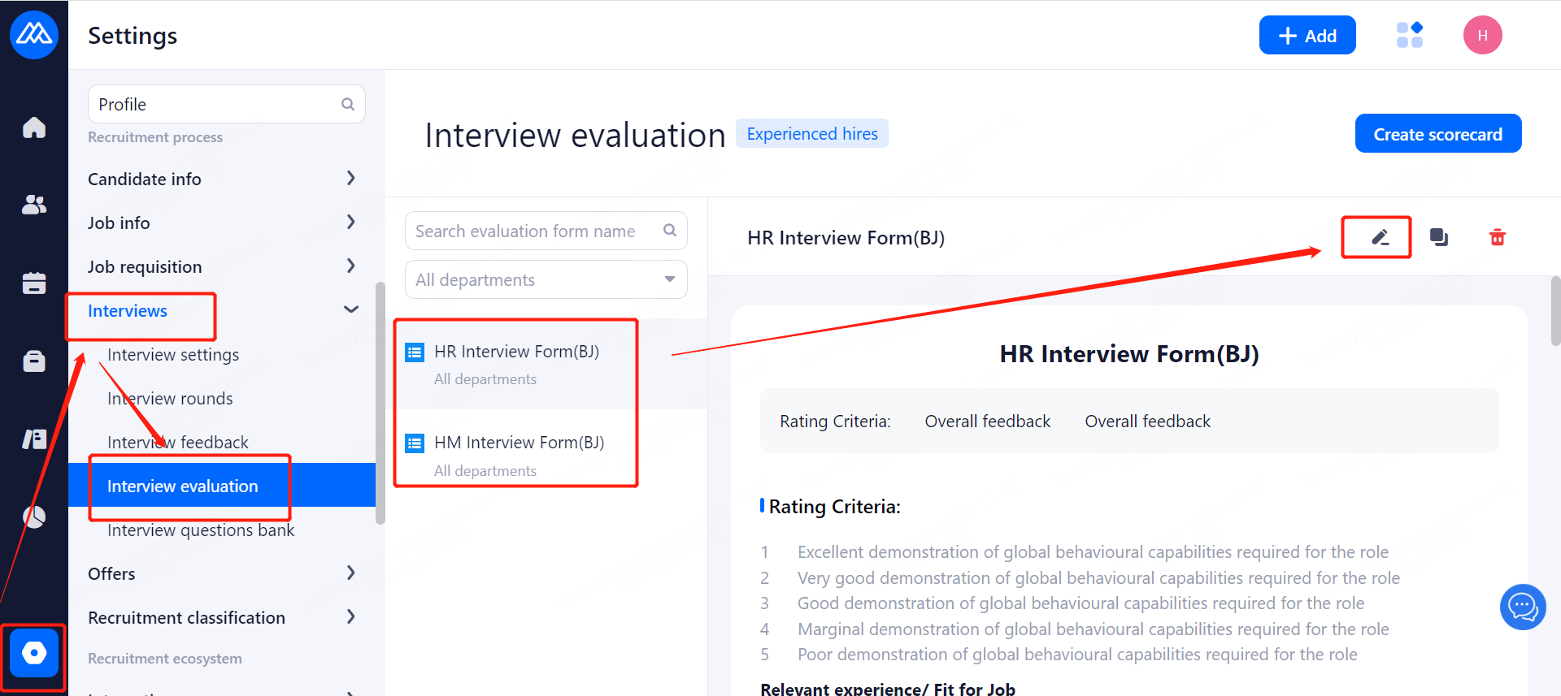The width and height of the screenshot is (1561, 696).
Task: Expand the Candidate info section
Action: [x=222, y=179]
